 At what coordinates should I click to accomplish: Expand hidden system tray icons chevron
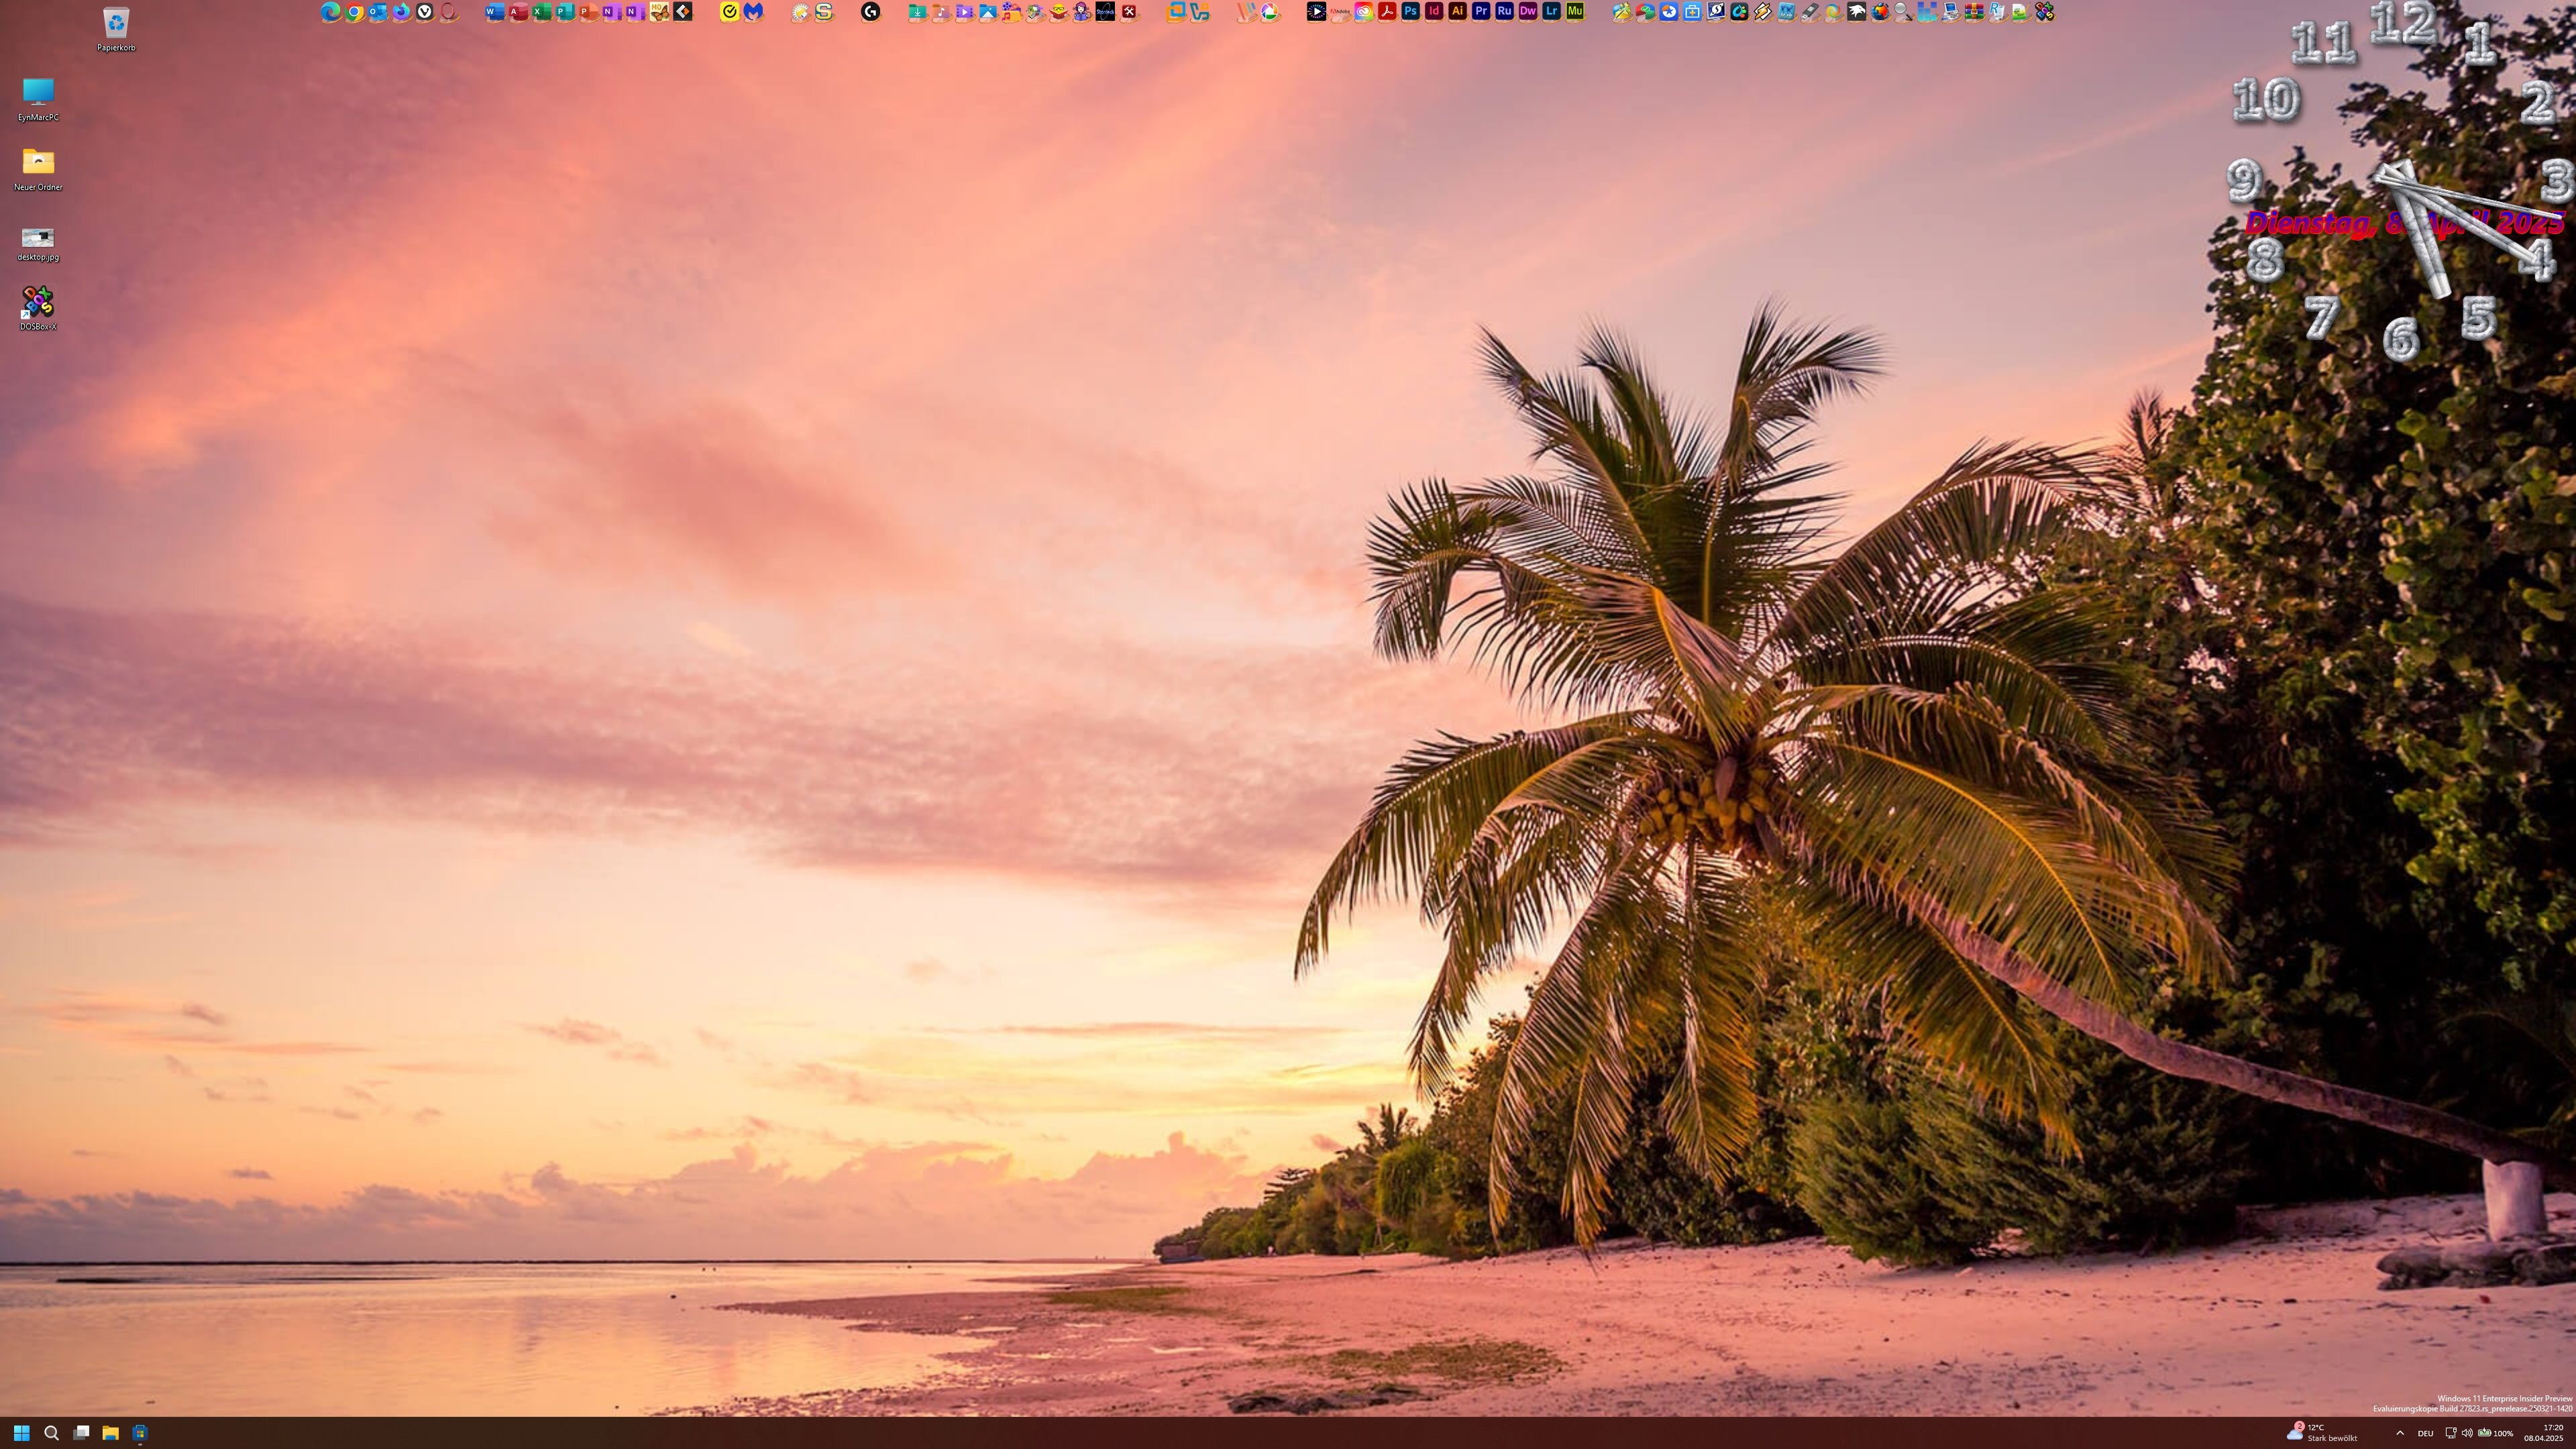click(x=2400, y=1433)
